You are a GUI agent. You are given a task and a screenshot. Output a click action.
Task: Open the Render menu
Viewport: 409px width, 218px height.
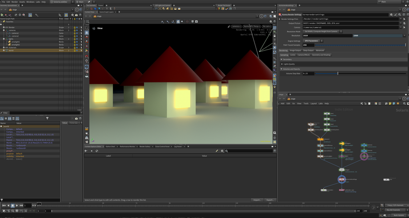15,2
